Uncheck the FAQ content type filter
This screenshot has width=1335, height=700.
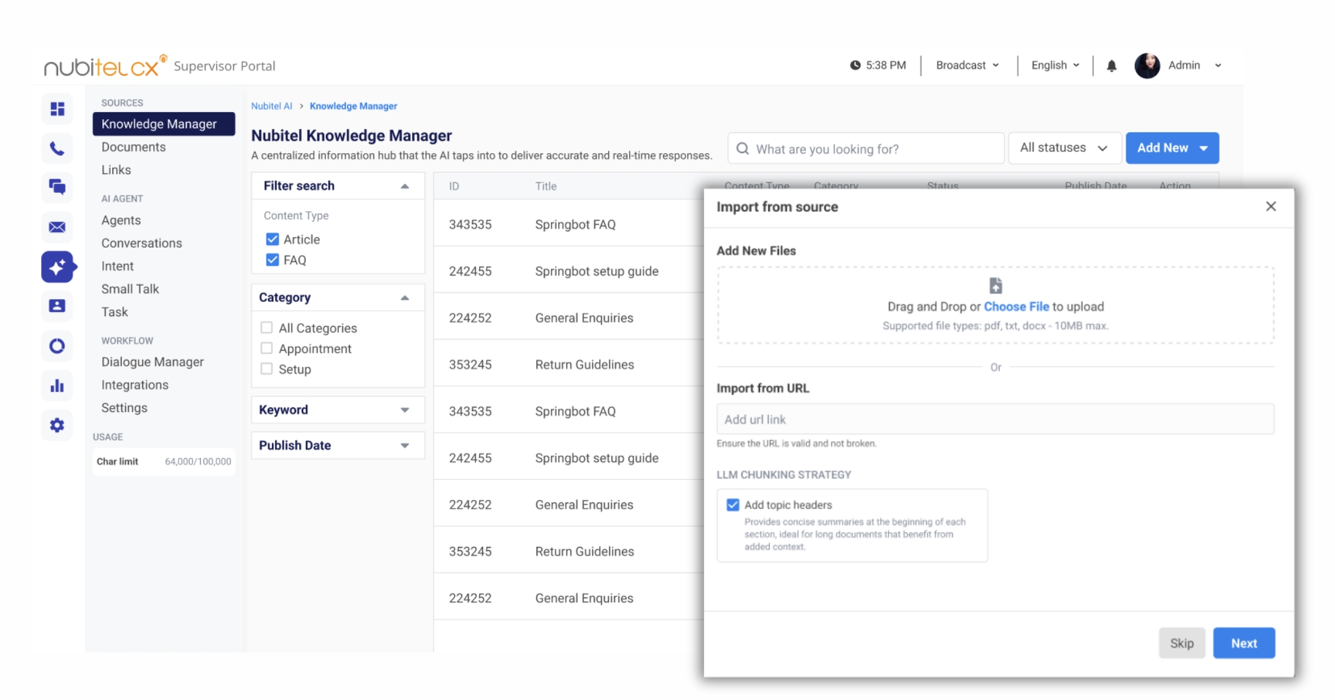[x=272, y=259]
